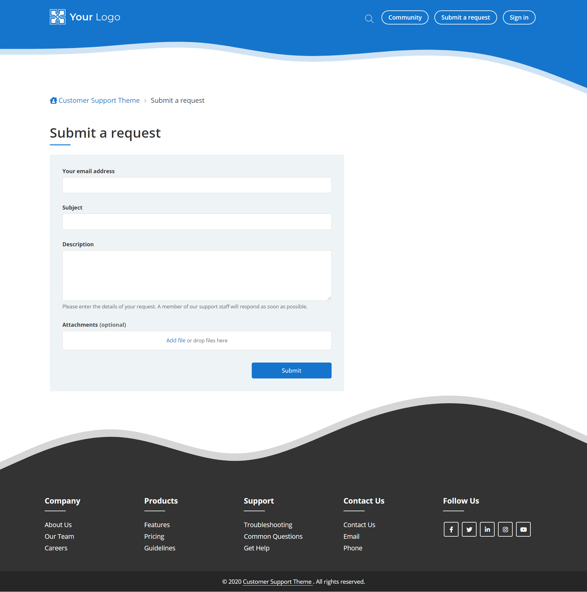Viewport: 587px width, 592px height.
Task: Focus the Your email address field
Action: coord(197,185)
